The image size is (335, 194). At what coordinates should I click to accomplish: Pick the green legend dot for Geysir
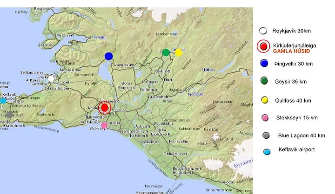coord(264,81)
